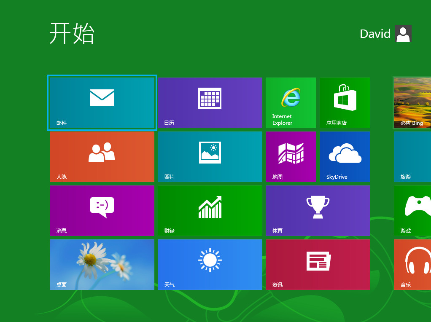Launch Internet Explorer tile

[291, 103]
